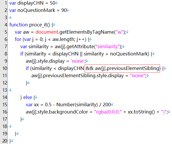Click displayCHN on line 10
Image resolution: width=172 pixels, height=144 pixels.
click(x=71, y=68)
